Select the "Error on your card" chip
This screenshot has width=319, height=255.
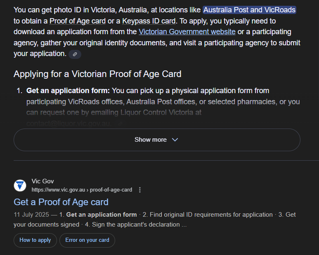pos(87,240)
